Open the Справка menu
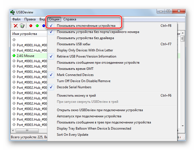 [x=70, y=19]
